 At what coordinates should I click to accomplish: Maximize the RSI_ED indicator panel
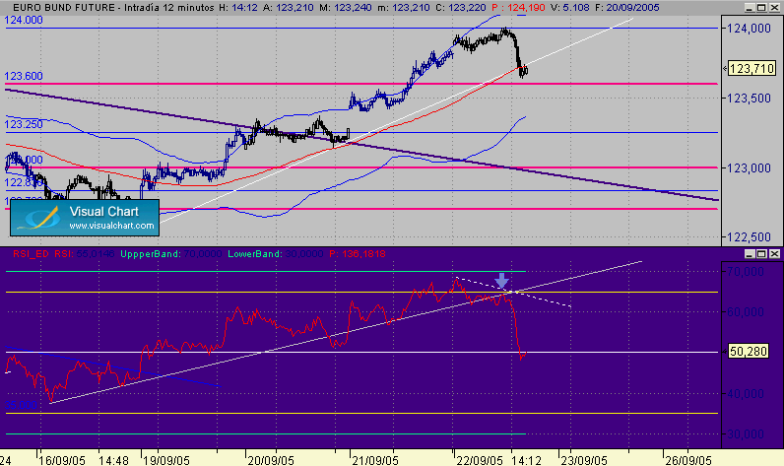[761, 254]
